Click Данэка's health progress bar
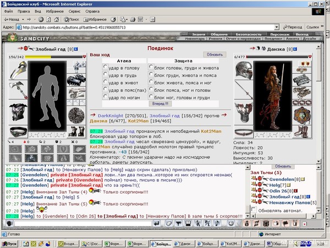This screenshot has width=330, height=248. [x=277, y=57]
